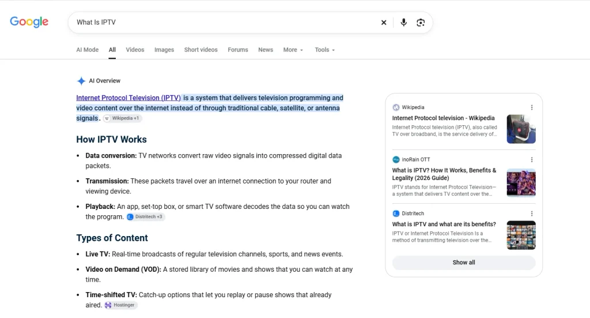This screenshot has width=590, height=318.
Task: Click the Distritech result thumbnail
Action: coord(521,235)
